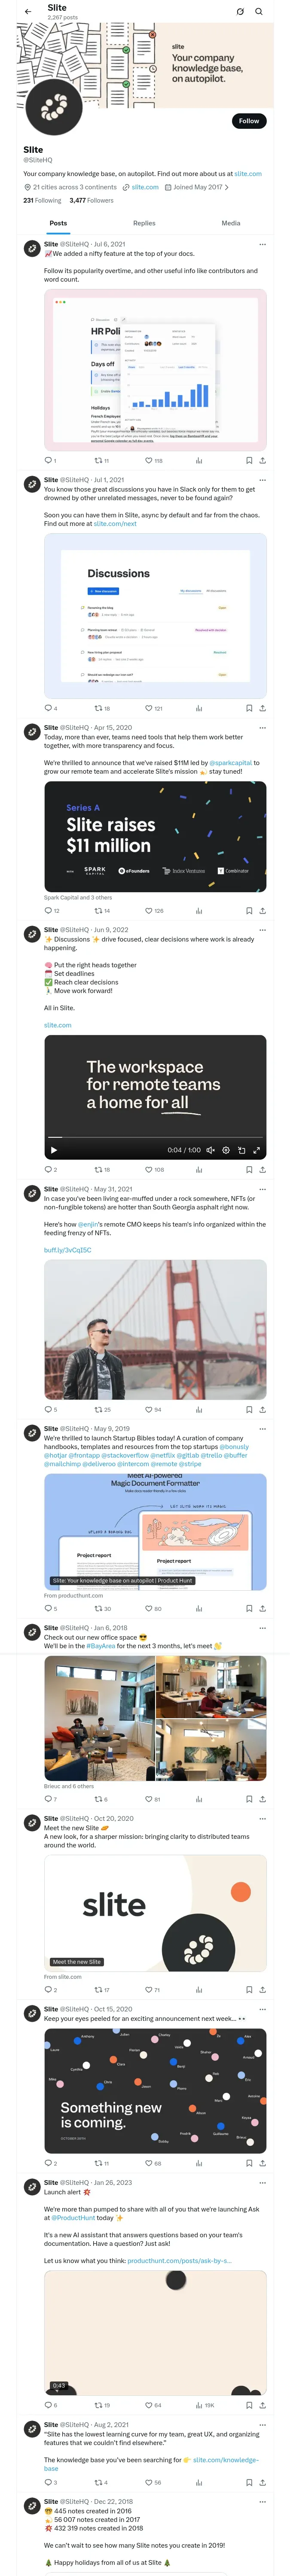The width and height of the screenshot is (290, 2576).
Task: Share the Jul 1, 2021 Discussions post
Action: [x=262, y=708]
